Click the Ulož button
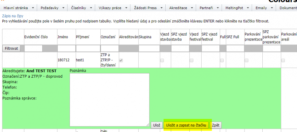 pos(156,125)
